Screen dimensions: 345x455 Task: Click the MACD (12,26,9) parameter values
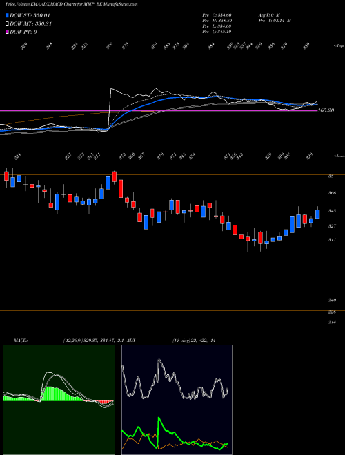tap(94, 341)
